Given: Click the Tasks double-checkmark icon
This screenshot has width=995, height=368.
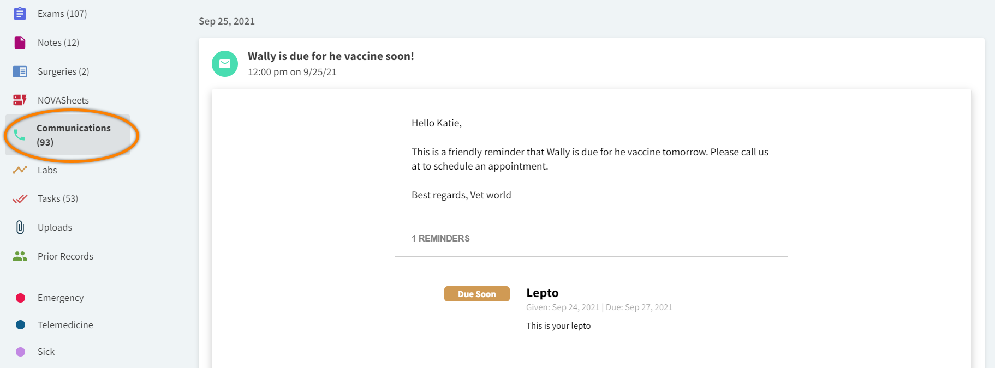Looking at the screenshot, I should tap(20, 198).
